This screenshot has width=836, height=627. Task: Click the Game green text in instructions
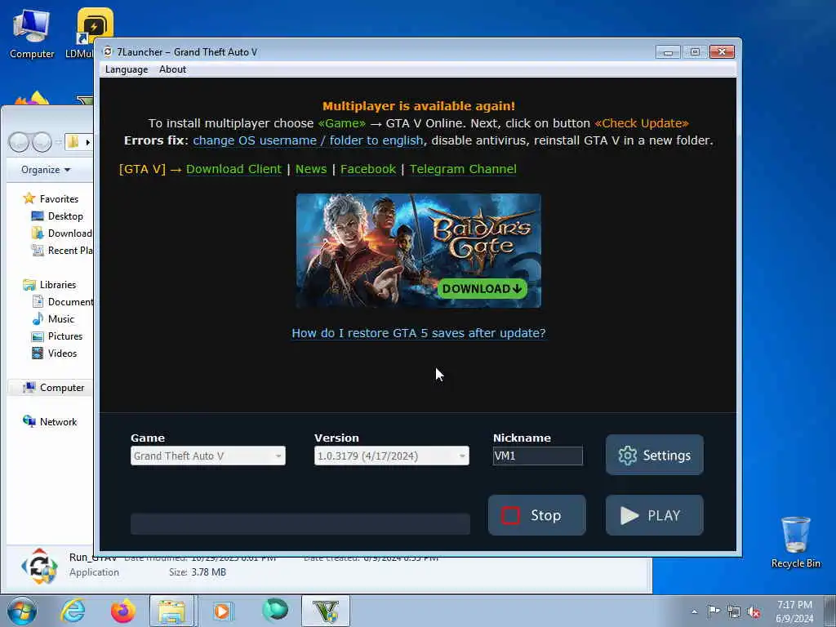pos(342,123)
